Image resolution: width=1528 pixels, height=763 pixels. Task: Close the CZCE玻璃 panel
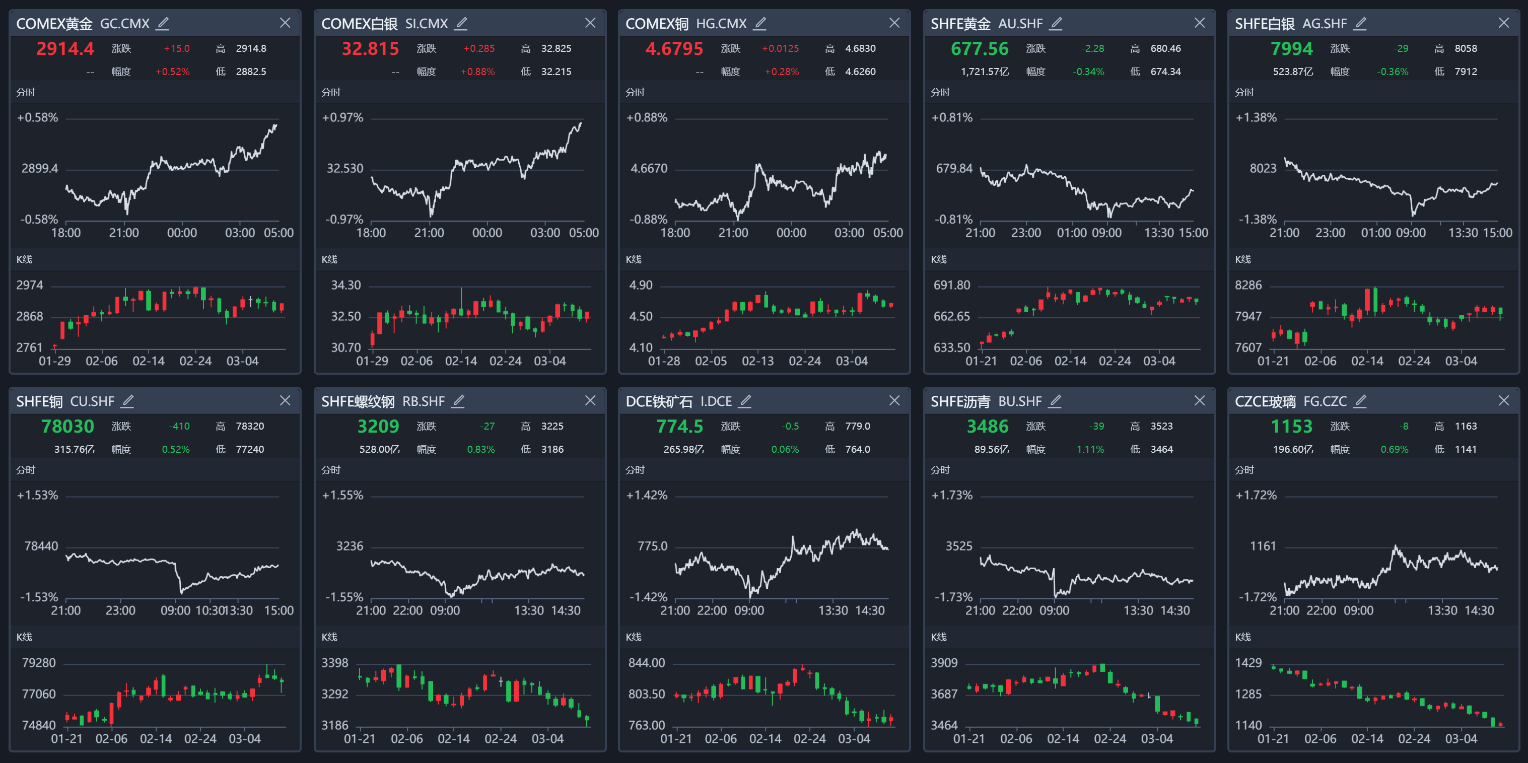1504,400
